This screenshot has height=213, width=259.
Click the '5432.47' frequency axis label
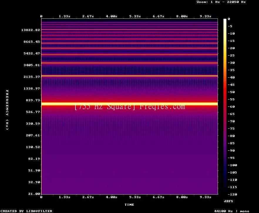32,53
